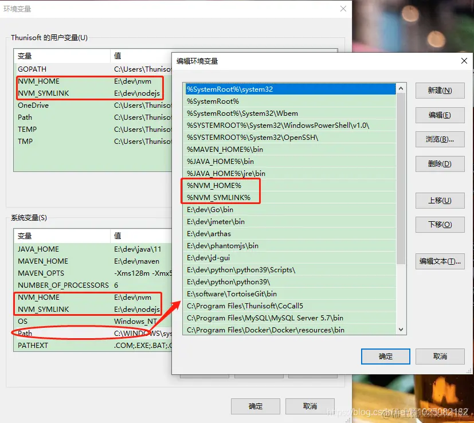Select GOPATH user variable row

pyautogui.click(x=93, y=69)
